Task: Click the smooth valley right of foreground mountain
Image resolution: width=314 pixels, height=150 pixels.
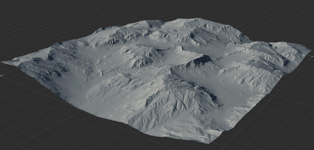Action: (x=230, y=96)
